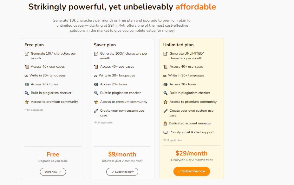The height and width of the screenshot is (185, 294).
Task: Click the US languages icon in Free plan
Action: (x=26, y=76)
